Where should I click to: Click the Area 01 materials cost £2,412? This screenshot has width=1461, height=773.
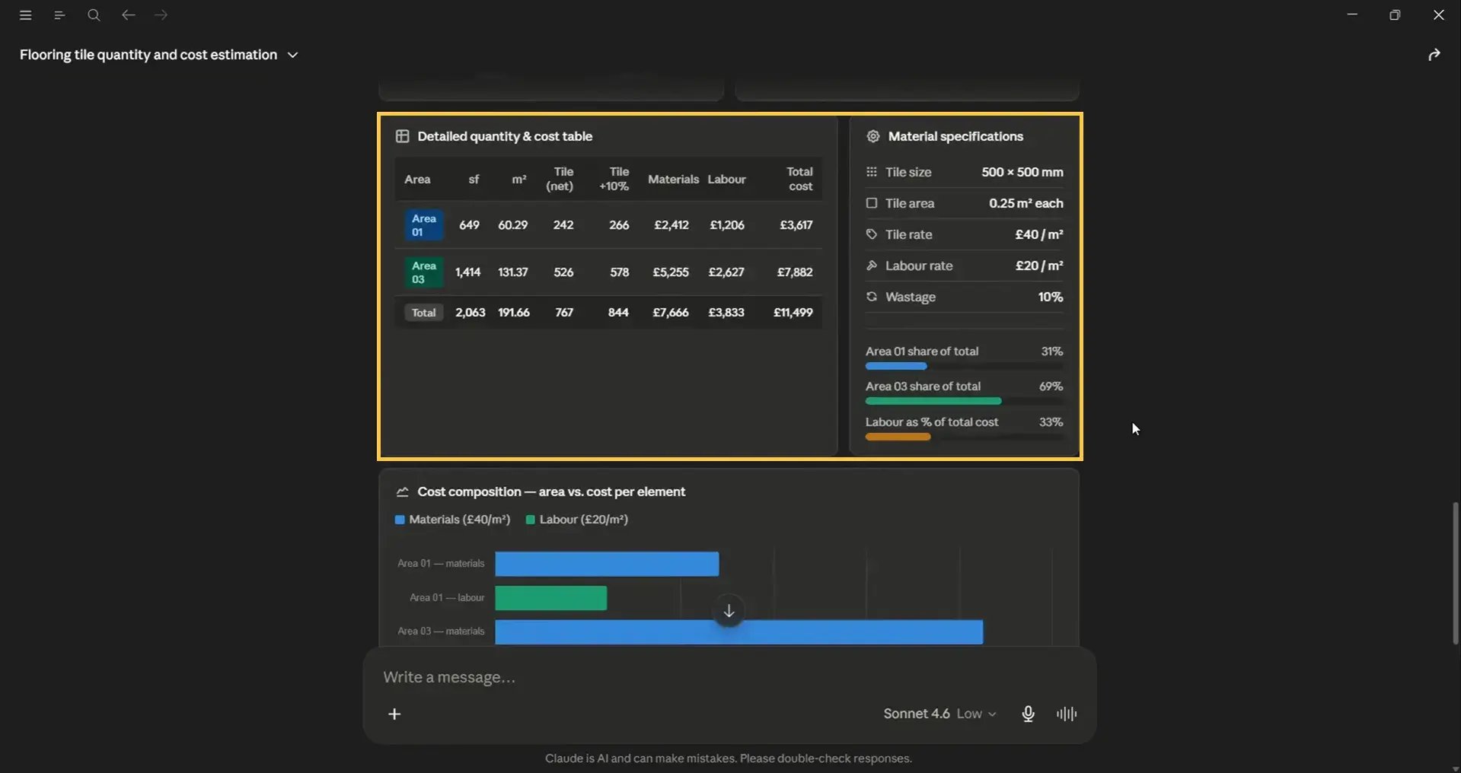coord(671,225)
